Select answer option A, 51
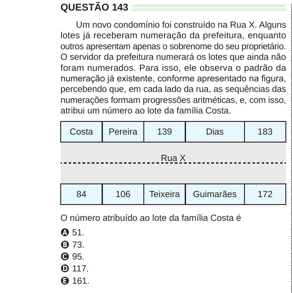 point(73,232)
